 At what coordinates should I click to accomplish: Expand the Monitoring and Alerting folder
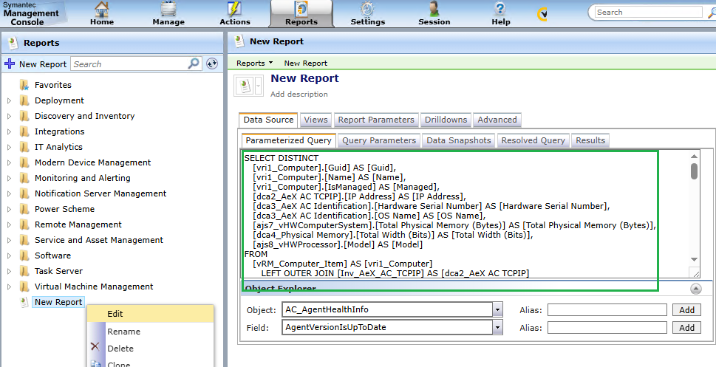(9, 179)
